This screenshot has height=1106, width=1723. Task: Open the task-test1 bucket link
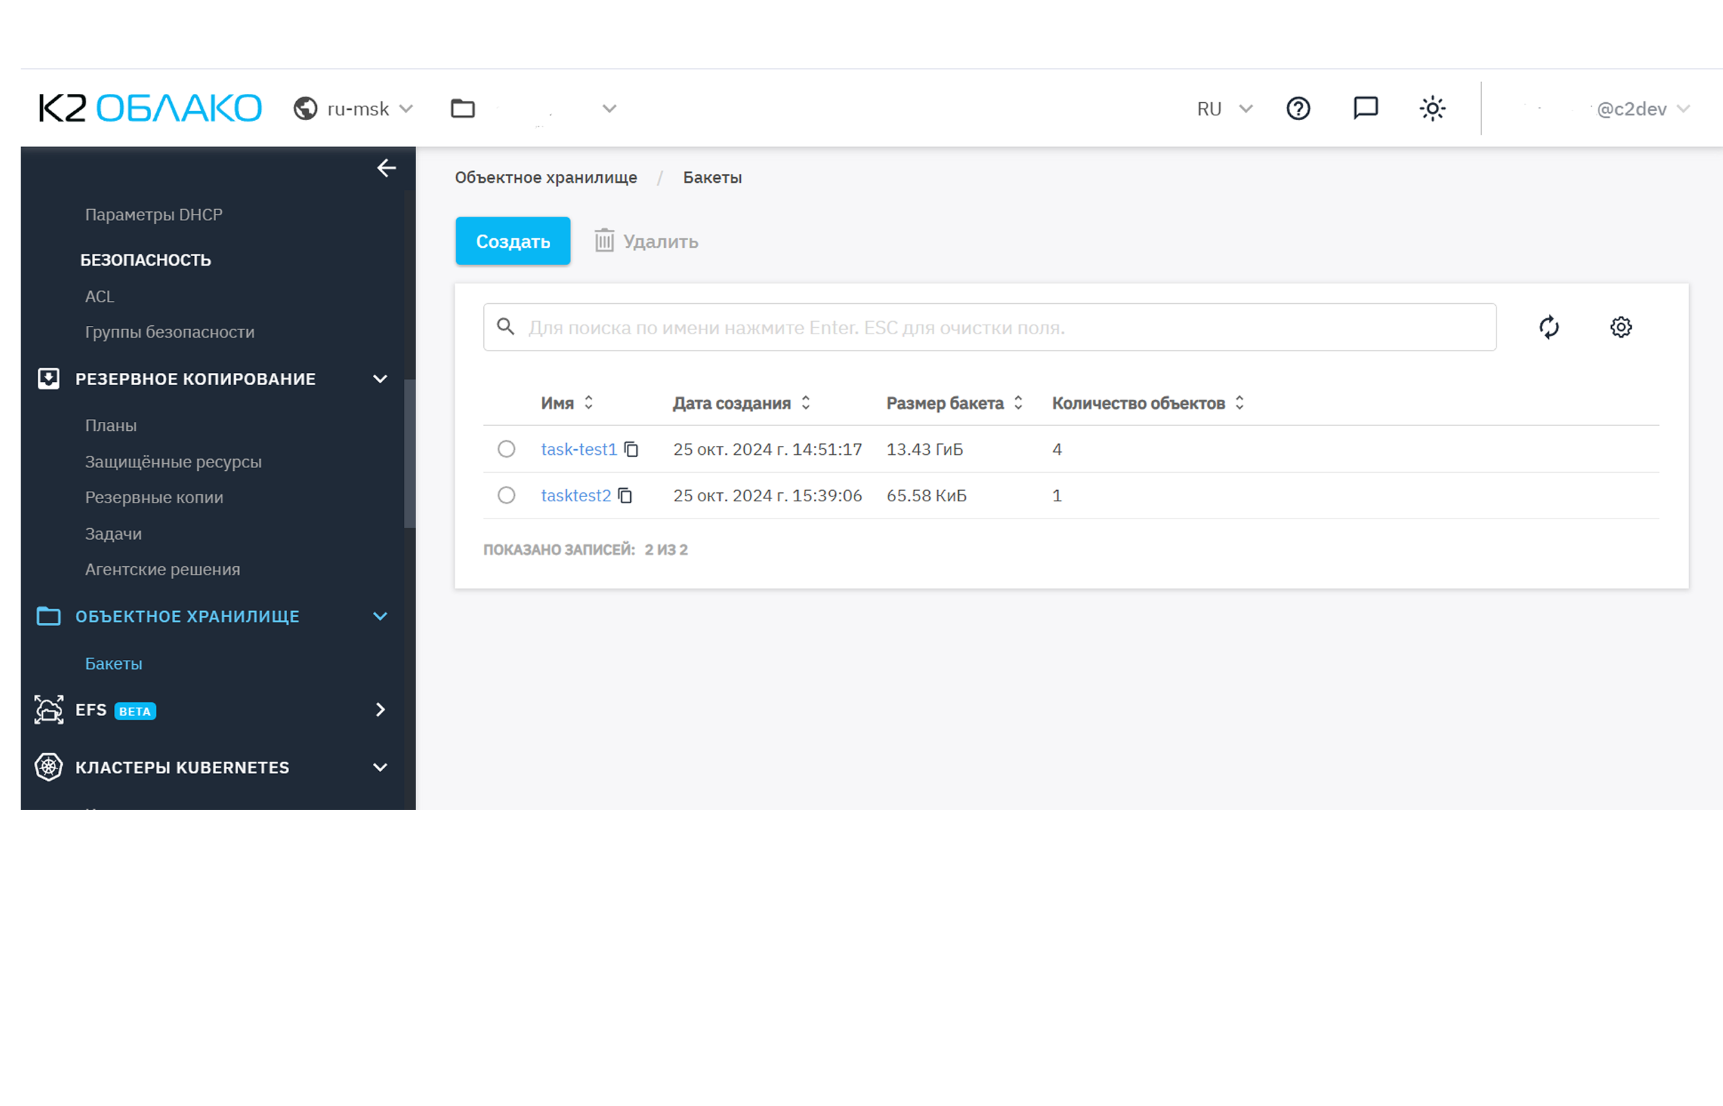(x=578, y=449)
